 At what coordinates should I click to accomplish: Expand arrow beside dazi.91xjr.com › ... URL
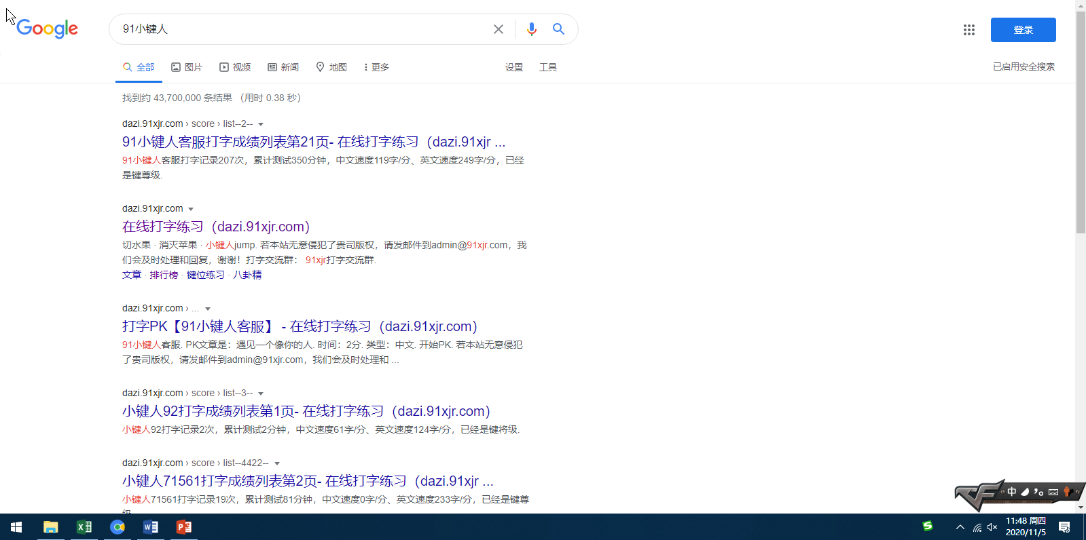(x=208, y=309)
